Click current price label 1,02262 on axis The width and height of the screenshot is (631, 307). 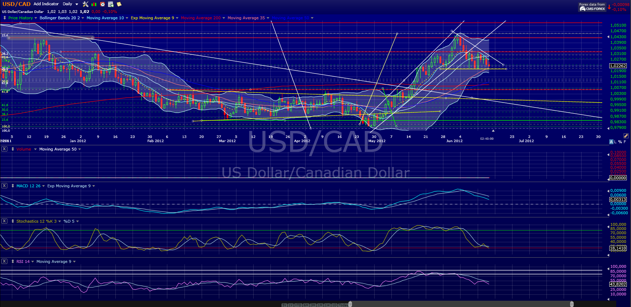click(618, 66)
